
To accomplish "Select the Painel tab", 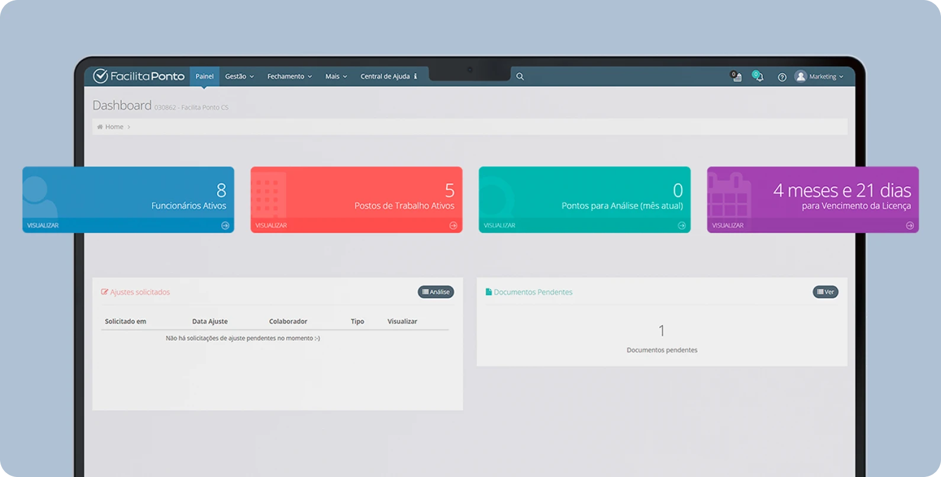I will click(204, 76).
